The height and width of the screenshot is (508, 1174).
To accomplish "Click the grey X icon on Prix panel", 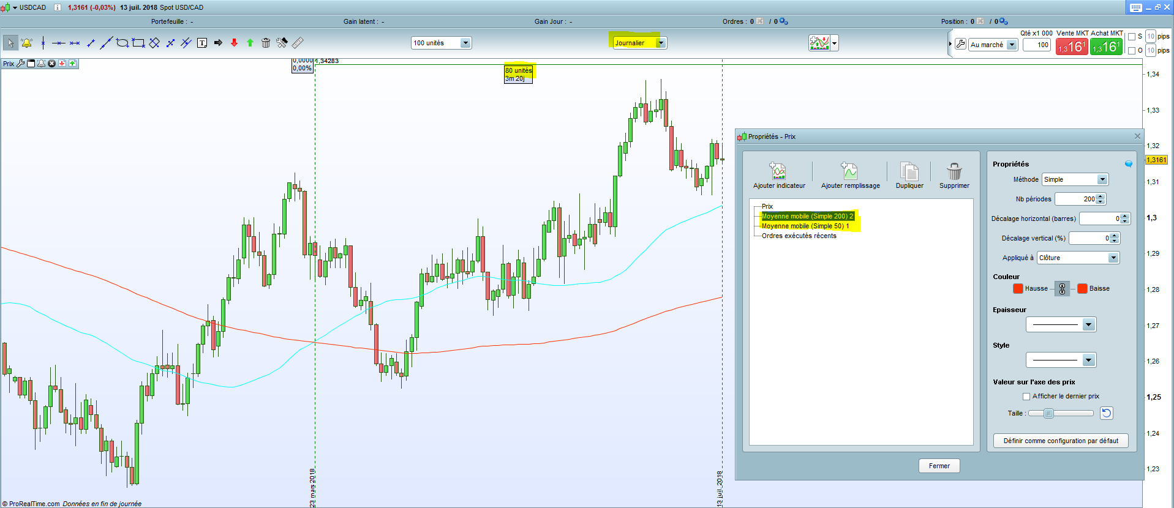I will tap(52, 63).
